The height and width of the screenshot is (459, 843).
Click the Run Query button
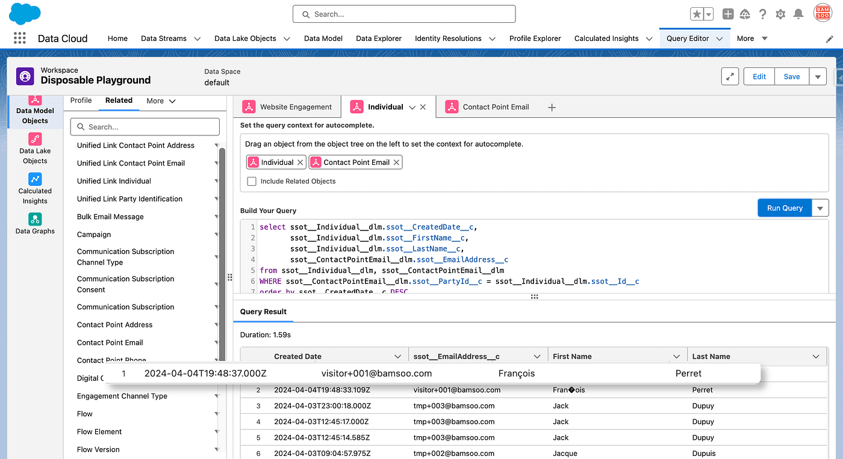[x=784, y=208]
